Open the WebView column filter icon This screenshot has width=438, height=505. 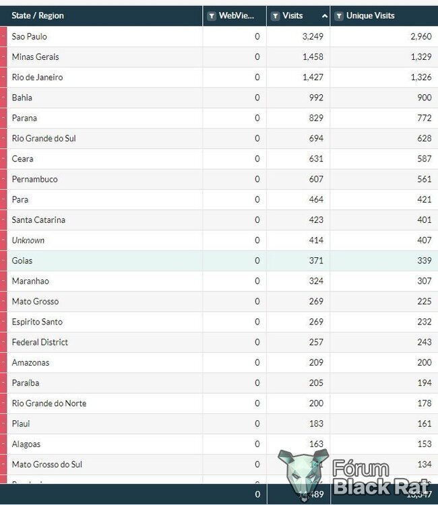click(212, 15)
